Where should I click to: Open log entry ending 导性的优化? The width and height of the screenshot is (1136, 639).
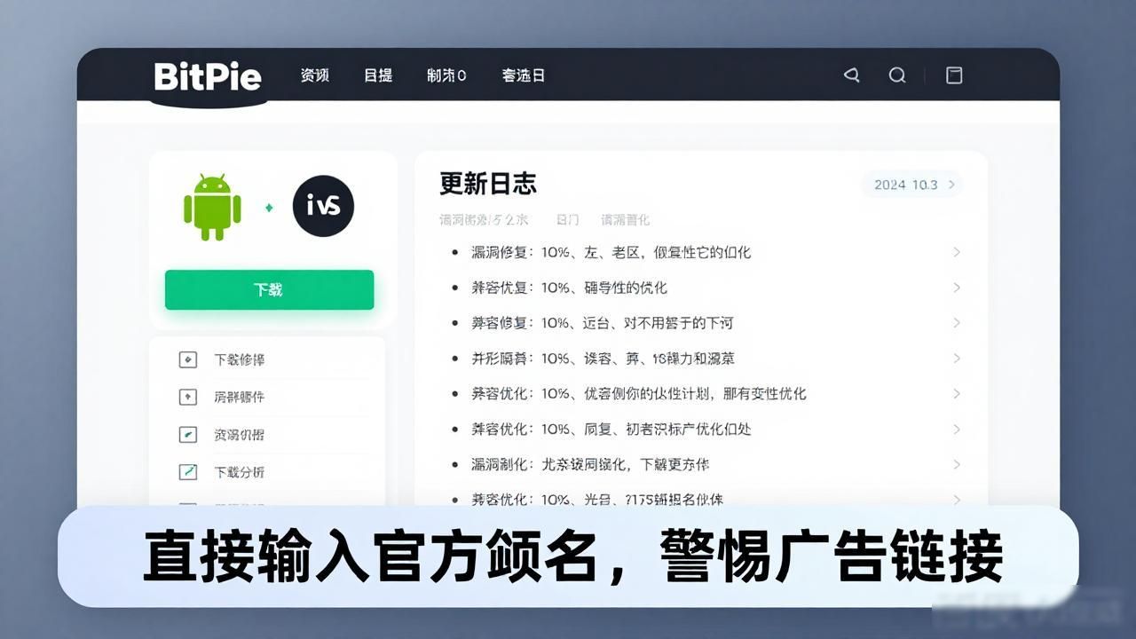[x=569, y=288]
